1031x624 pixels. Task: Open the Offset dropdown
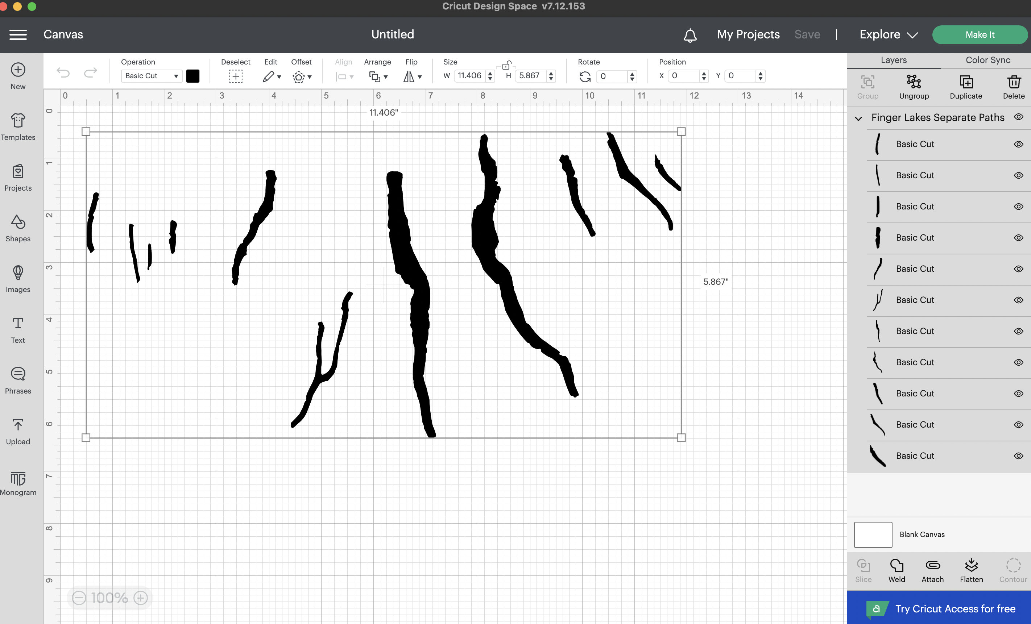point(302,76)
